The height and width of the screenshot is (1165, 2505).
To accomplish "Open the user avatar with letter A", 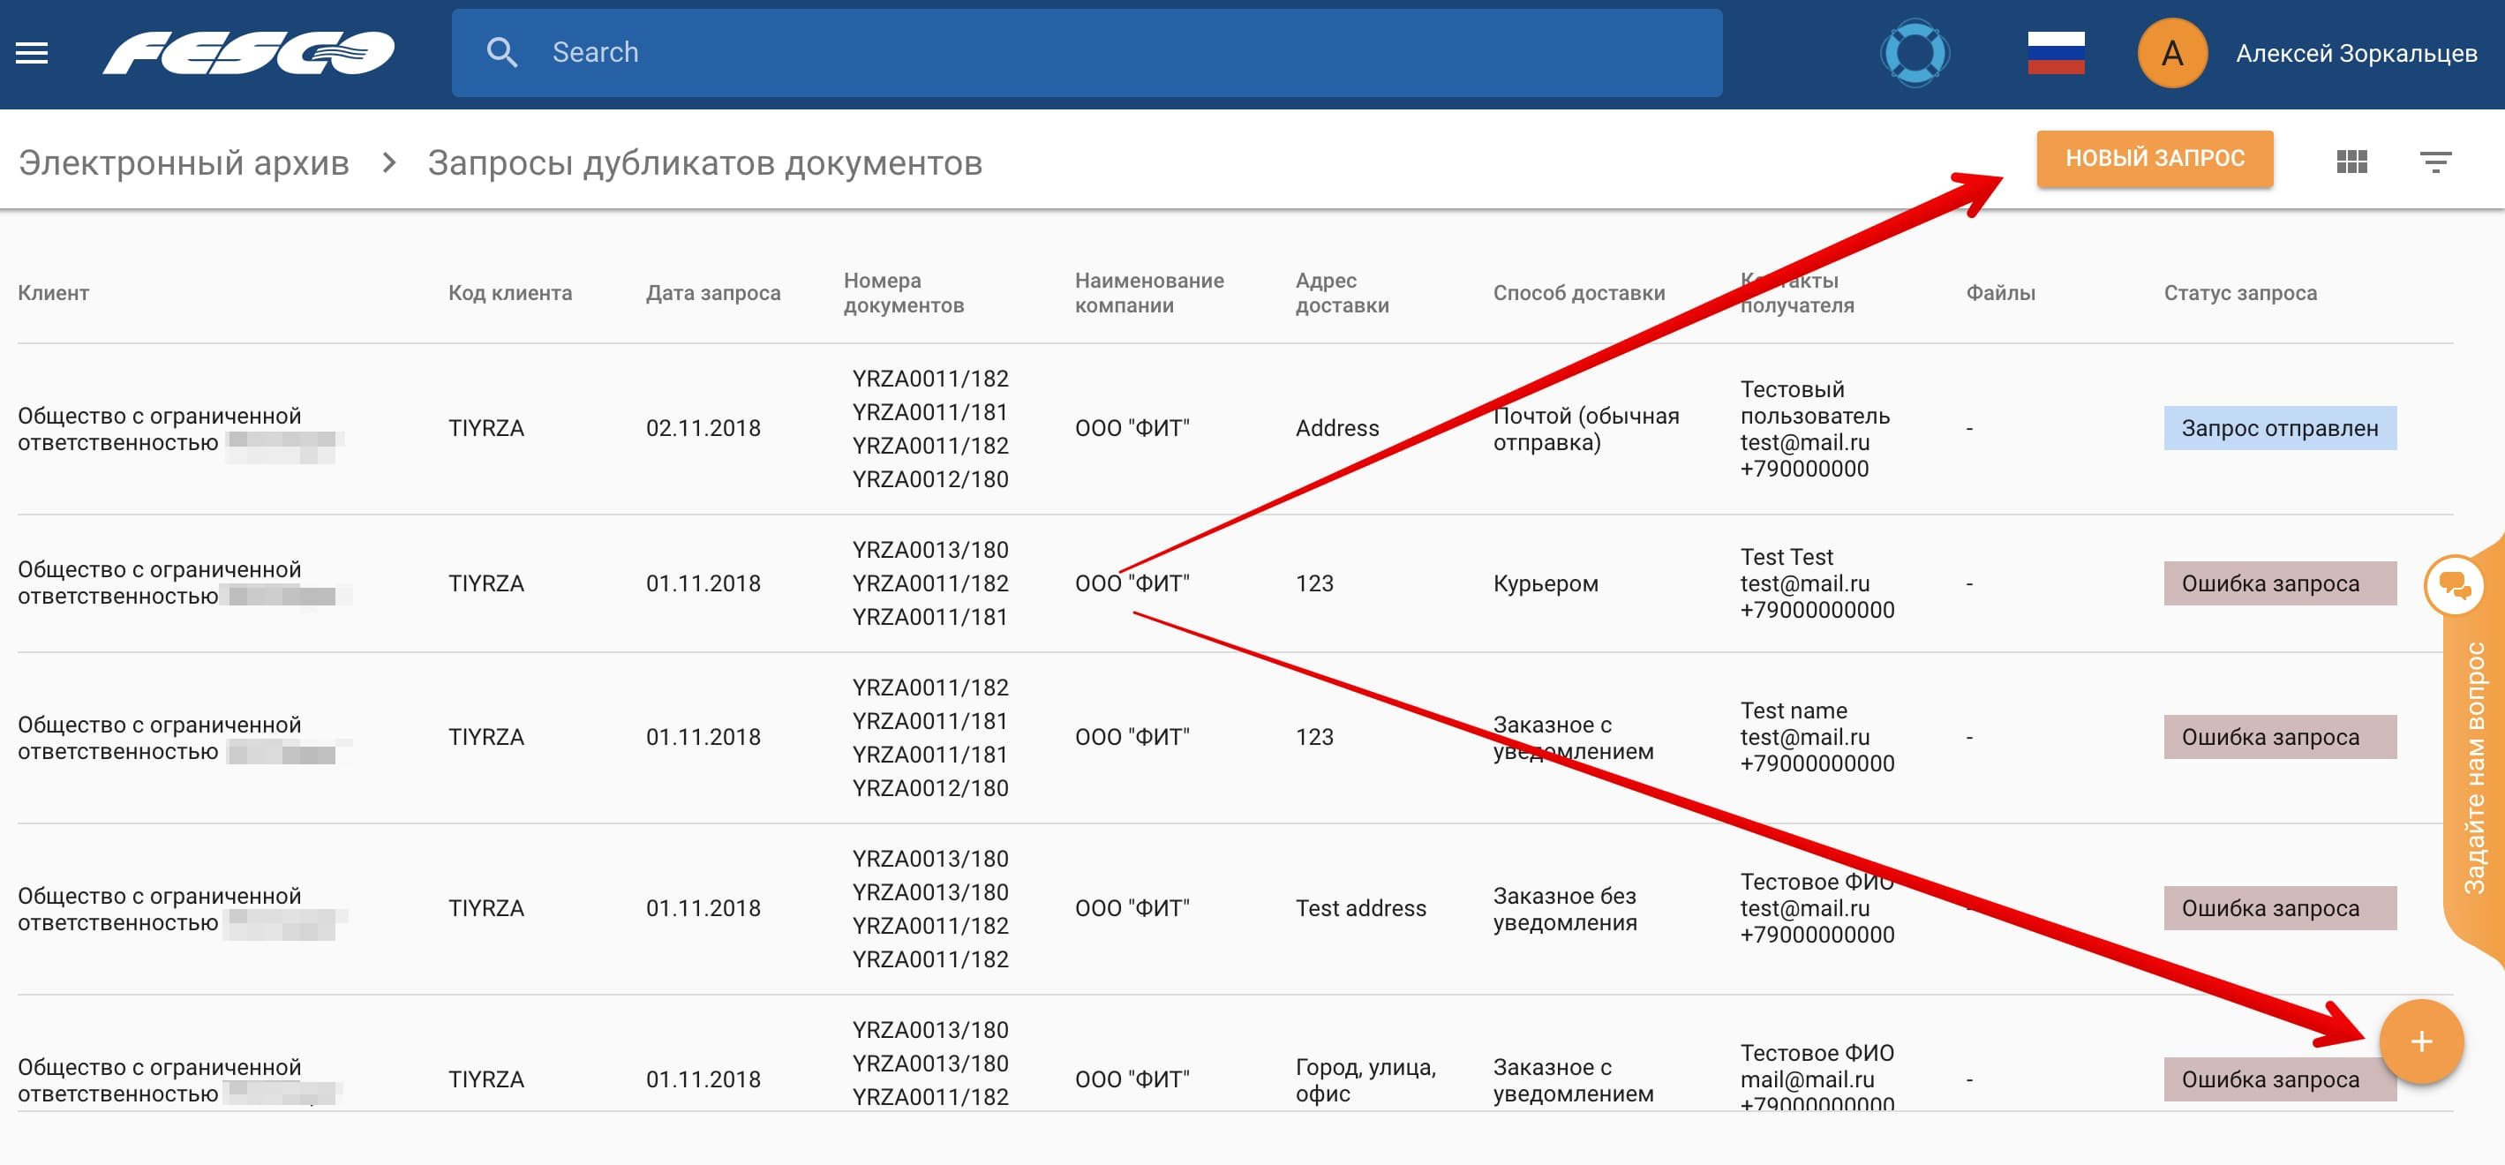I will (2171, 52).
